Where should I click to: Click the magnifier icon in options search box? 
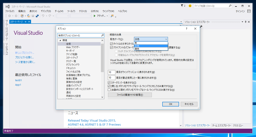[x=102, y=35]
